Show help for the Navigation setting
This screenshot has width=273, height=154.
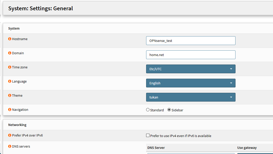pos(10,110)
